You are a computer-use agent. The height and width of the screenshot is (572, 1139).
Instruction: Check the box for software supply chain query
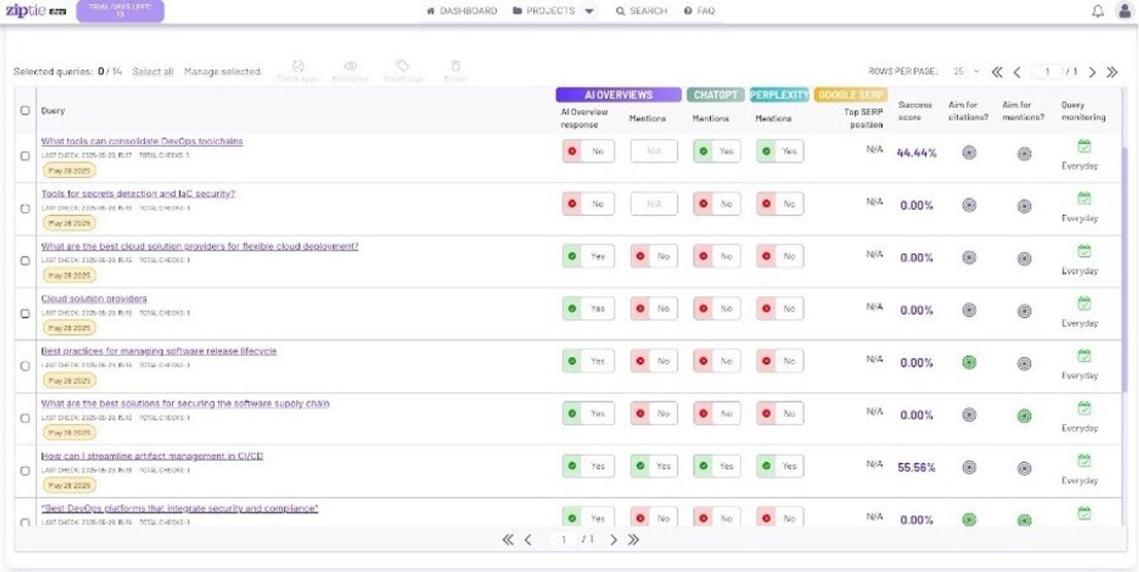[x=25, y=418]
